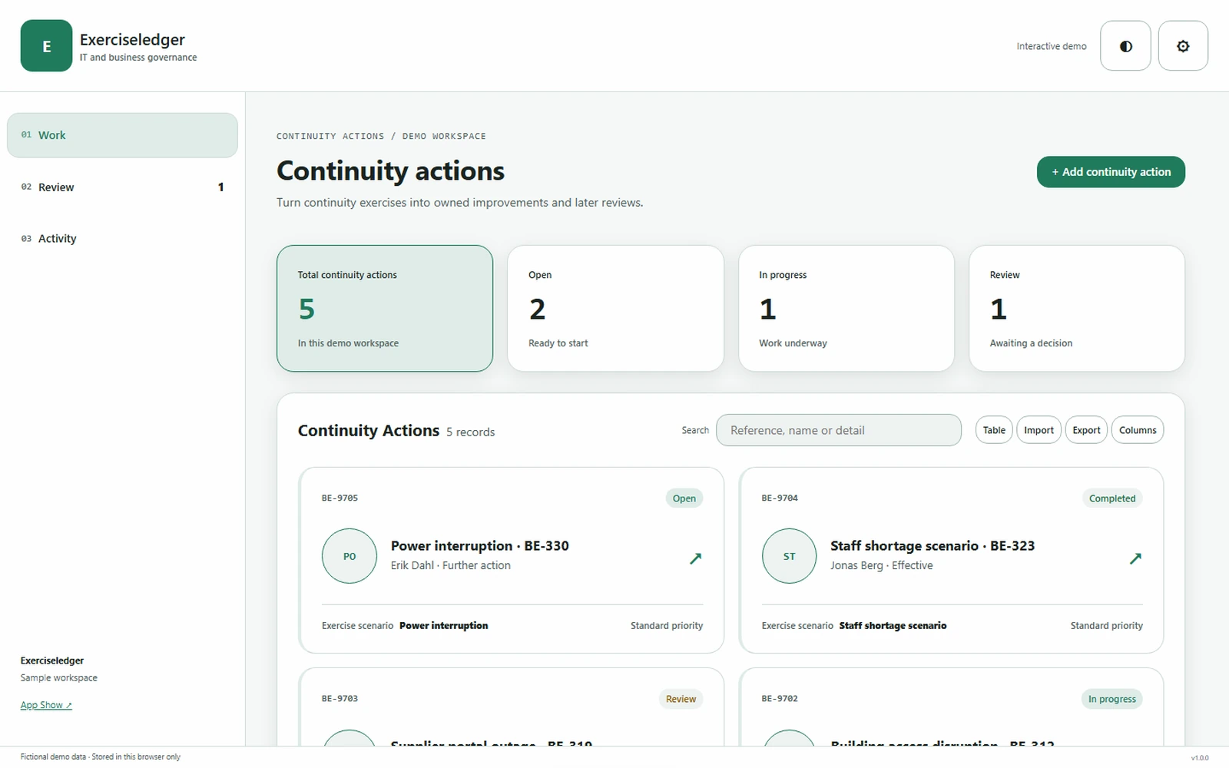1229x768 pixels.
Task: Toggle the dark/light theme contrast icon
Action: point(1125,46)
